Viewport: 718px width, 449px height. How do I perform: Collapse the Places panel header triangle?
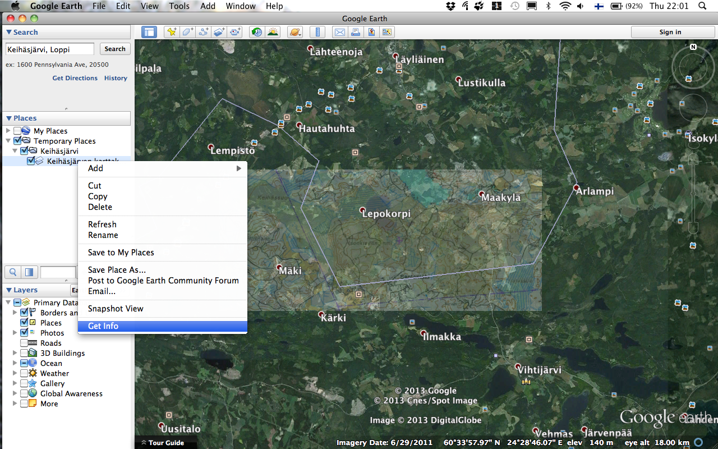[x=9, y=118]
